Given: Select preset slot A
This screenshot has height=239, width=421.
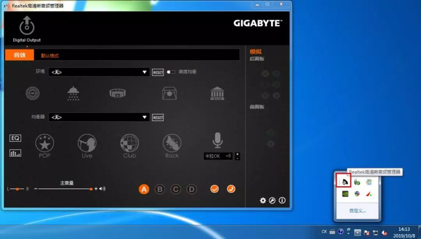Looking at the screenshot, I should click(x=144, y=189).
